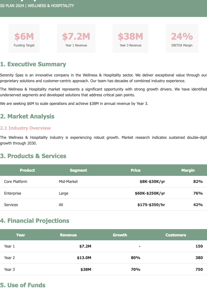Click the Enterprise price cell $60K-$250K/yr
Viewport: 207px width, 293px height.
click(150, 193)
